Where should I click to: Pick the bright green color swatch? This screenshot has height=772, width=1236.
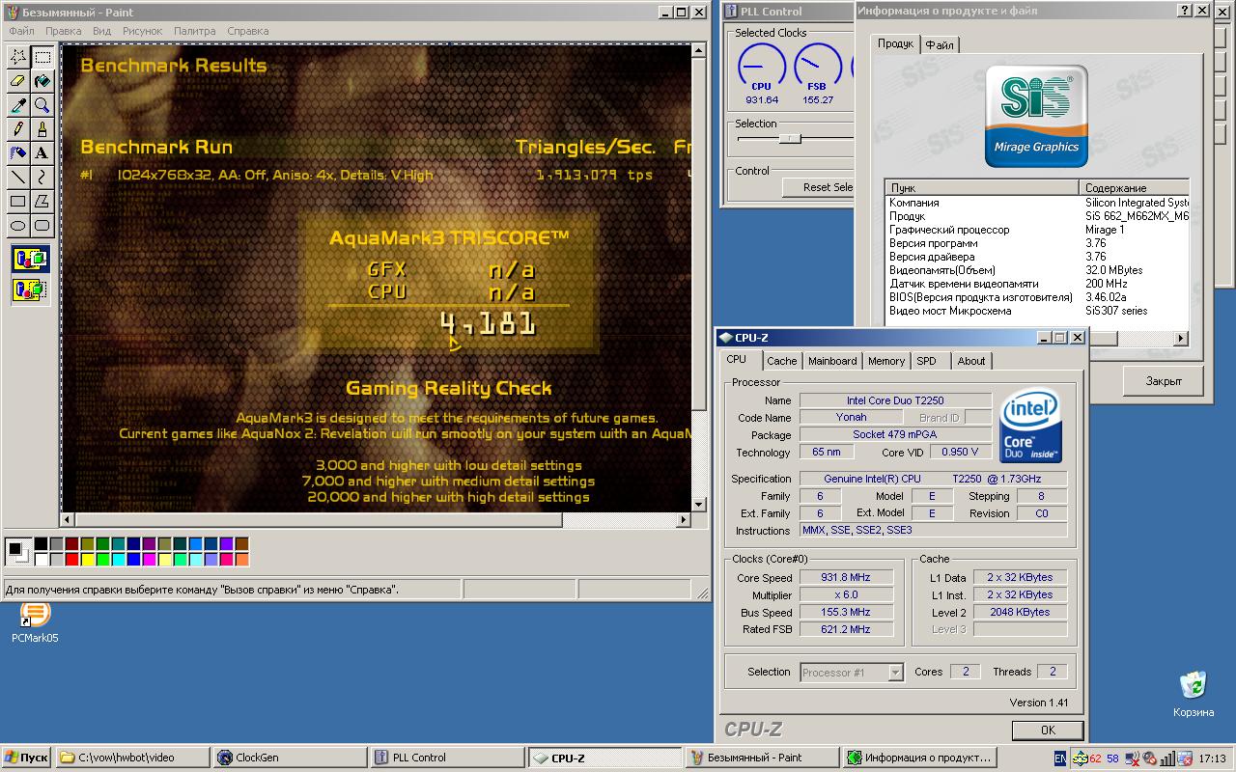click(103, 560)
